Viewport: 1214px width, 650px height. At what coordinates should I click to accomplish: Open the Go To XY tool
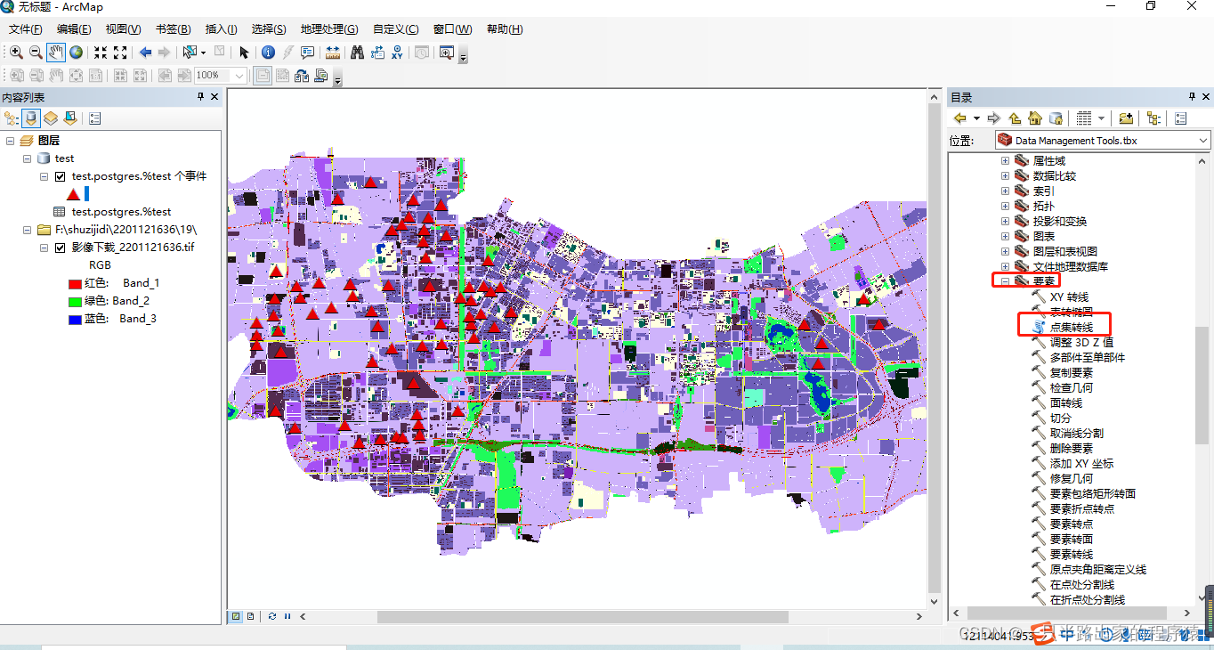(x=397, y=53)
